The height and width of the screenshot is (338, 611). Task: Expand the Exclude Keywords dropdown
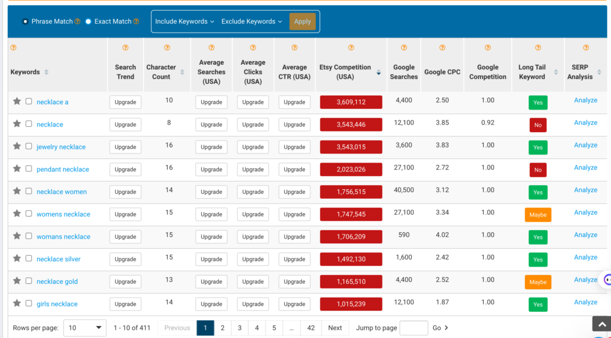[x=252, y=21]
